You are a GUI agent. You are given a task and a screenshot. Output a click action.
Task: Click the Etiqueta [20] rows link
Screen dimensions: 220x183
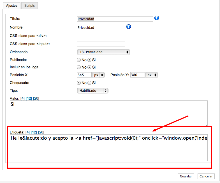pos(41,132)
